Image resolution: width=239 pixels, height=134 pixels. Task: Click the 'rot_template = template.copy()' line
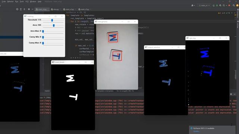(x=87, y=19)
